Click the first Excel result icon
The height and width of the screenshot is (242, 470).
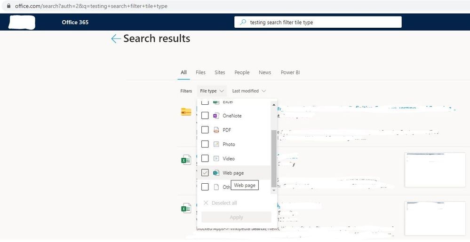point(186,160)
